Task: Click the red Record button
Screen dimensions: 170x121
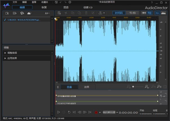Action: pyautogui.click(x=96, y=112)
